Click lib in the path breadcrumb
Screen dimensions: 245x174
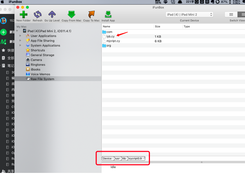(x=124, y=159)
